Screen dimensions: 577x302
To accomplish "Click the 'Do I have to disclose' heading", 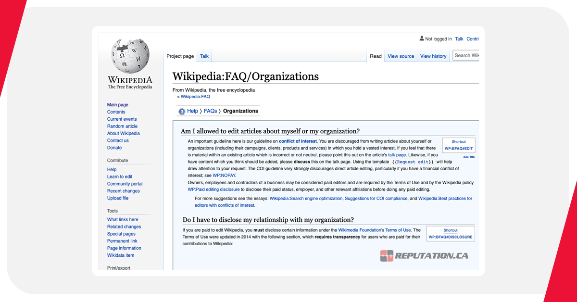I will [x=268, y=220].
